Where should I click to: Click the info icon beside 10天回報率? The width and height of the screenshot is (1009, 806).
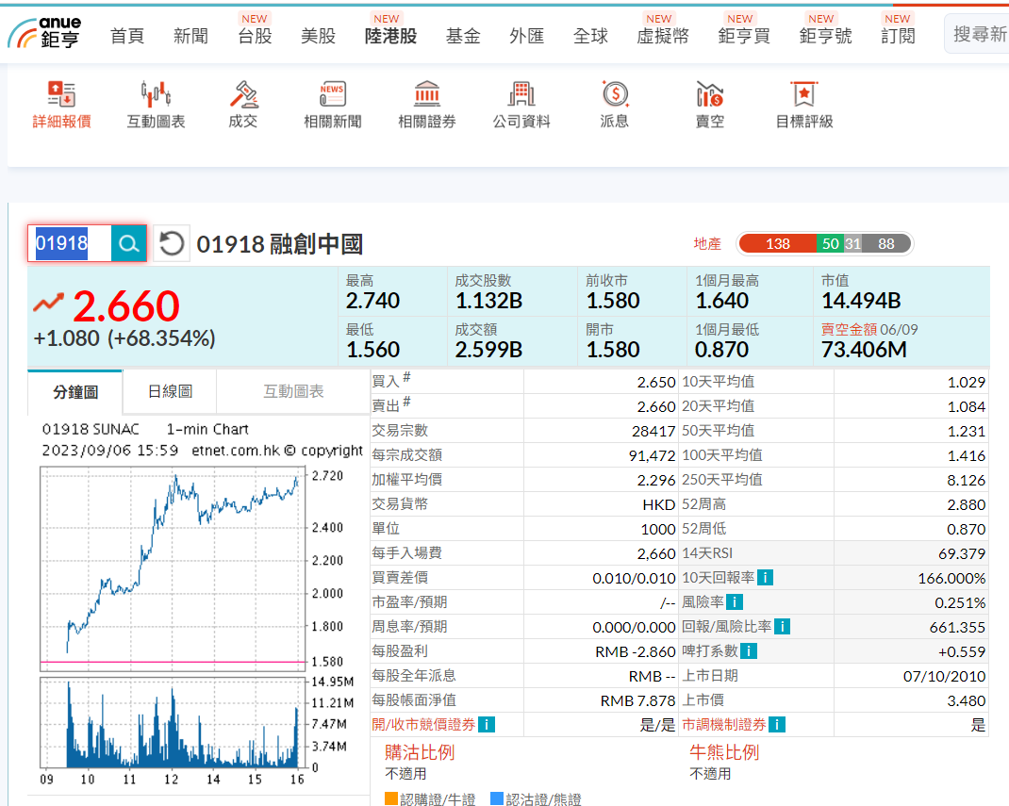(x=765, y=578)
